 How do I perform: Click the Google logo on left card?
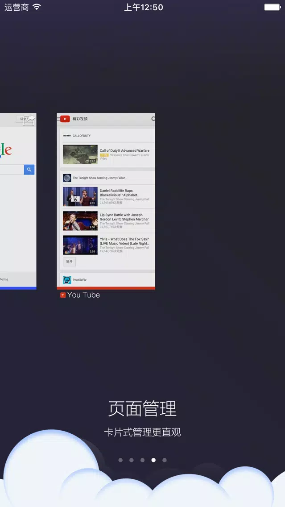pyautogui.click(x=6, y=150)
